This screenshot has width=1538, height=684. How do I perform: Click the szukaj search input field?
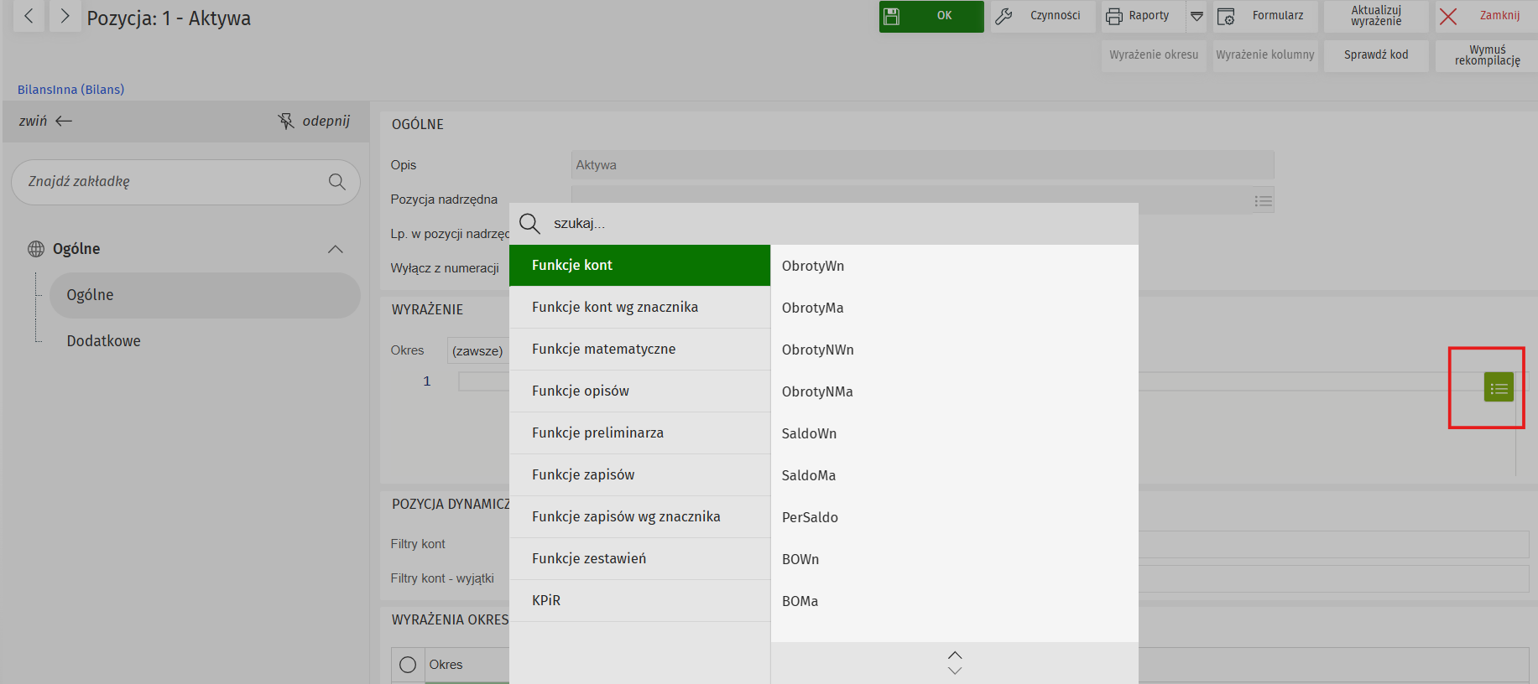point(839,224)
